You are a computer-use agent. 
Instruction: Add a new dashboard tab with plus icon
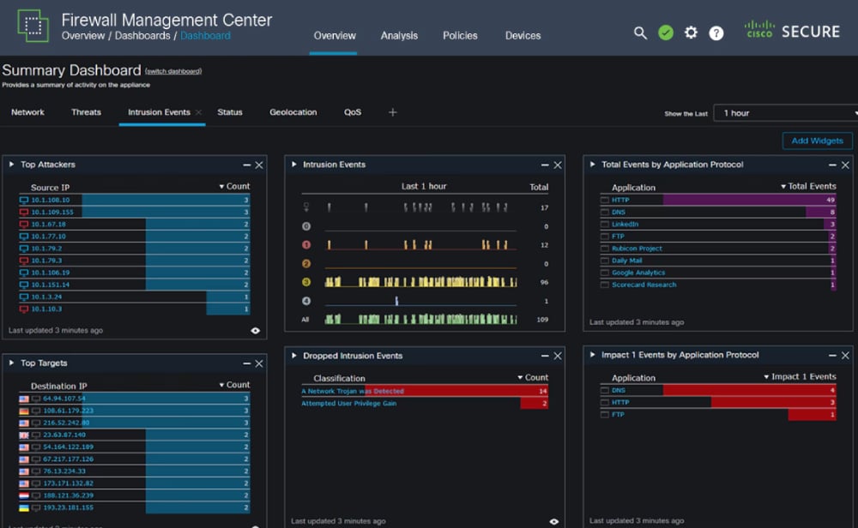pyautogui.click(x=393, y=112)
